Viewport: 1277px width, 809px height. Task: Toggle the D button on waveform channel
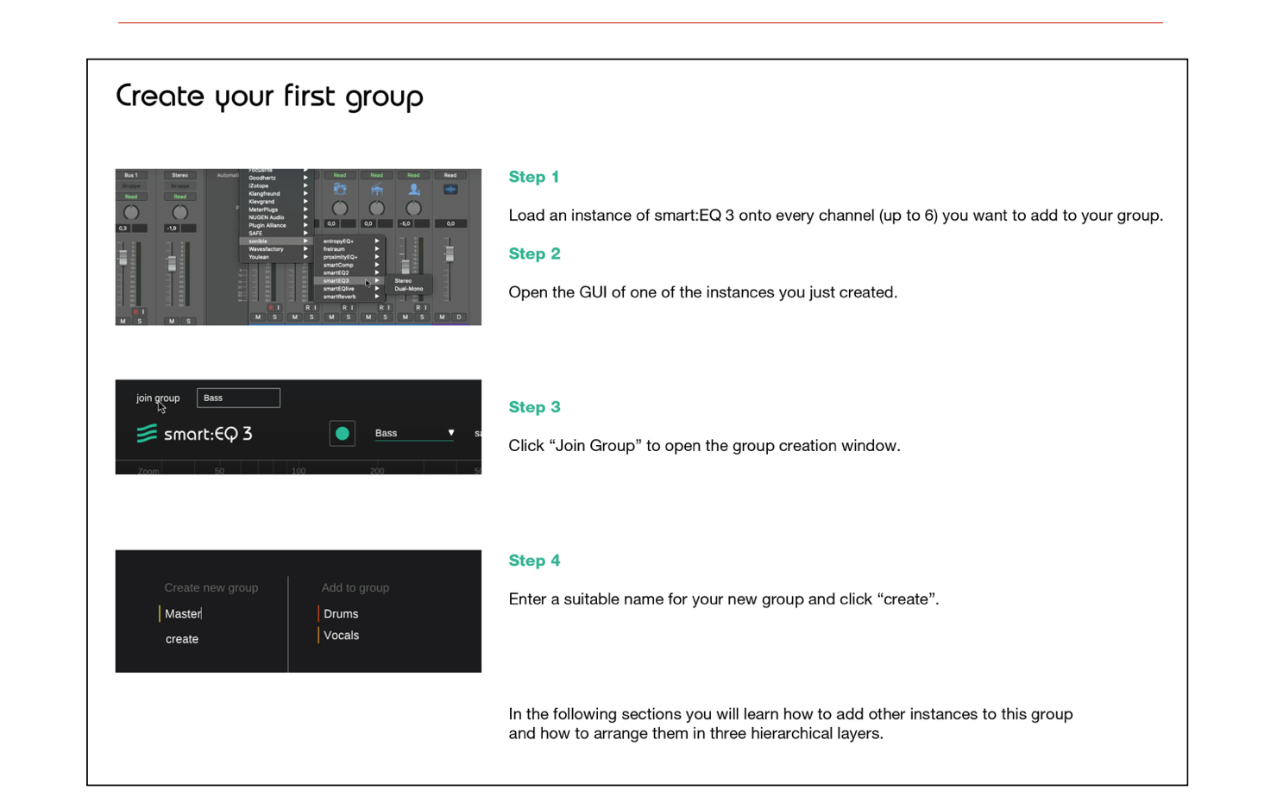point(459,317)
